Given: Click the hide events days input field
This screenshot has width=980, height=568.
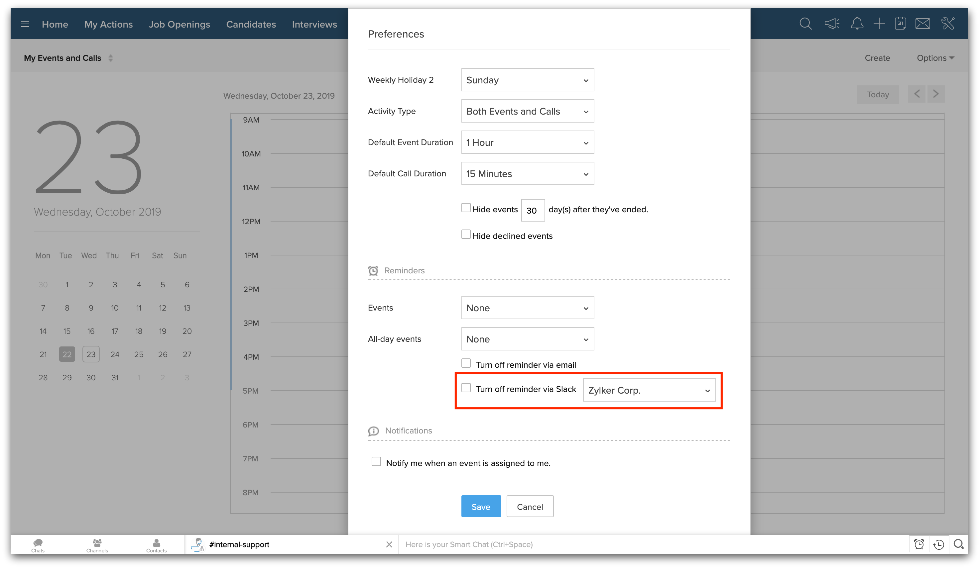Looking at the screenshot, I should tap(533, 210).
